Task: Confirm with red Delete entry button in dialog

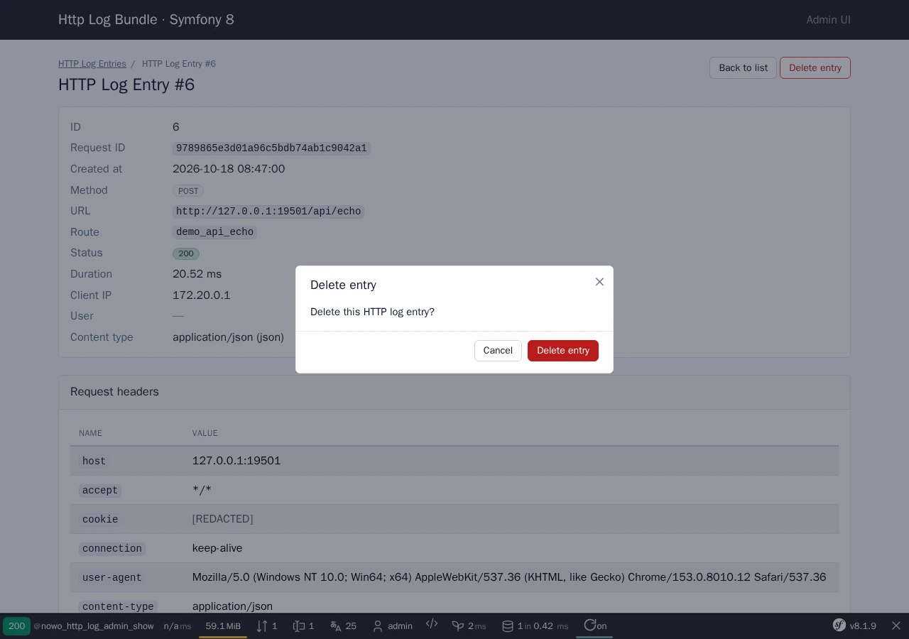Action: tap(563, 351)
